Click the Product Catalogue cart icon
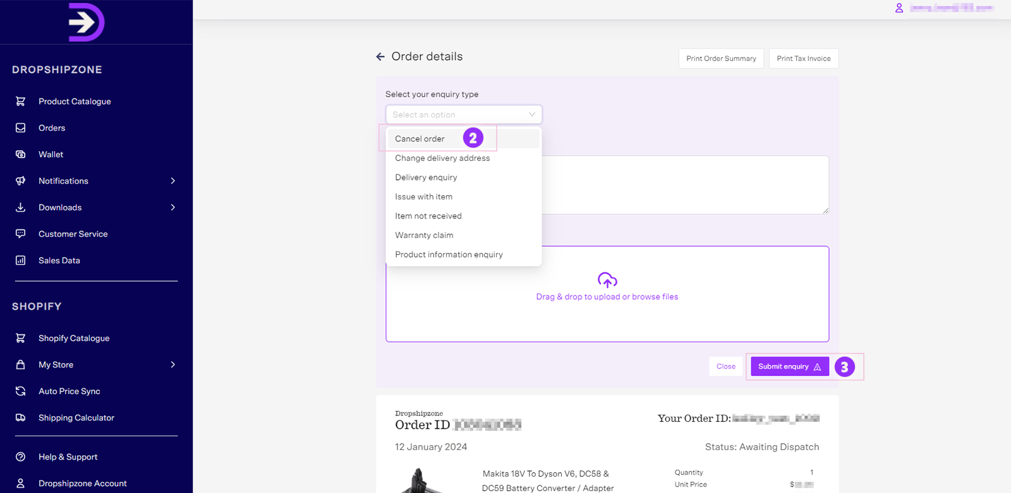Image resolution: width=1011 pixels, height=493 pixels. (x=20, y=101)
